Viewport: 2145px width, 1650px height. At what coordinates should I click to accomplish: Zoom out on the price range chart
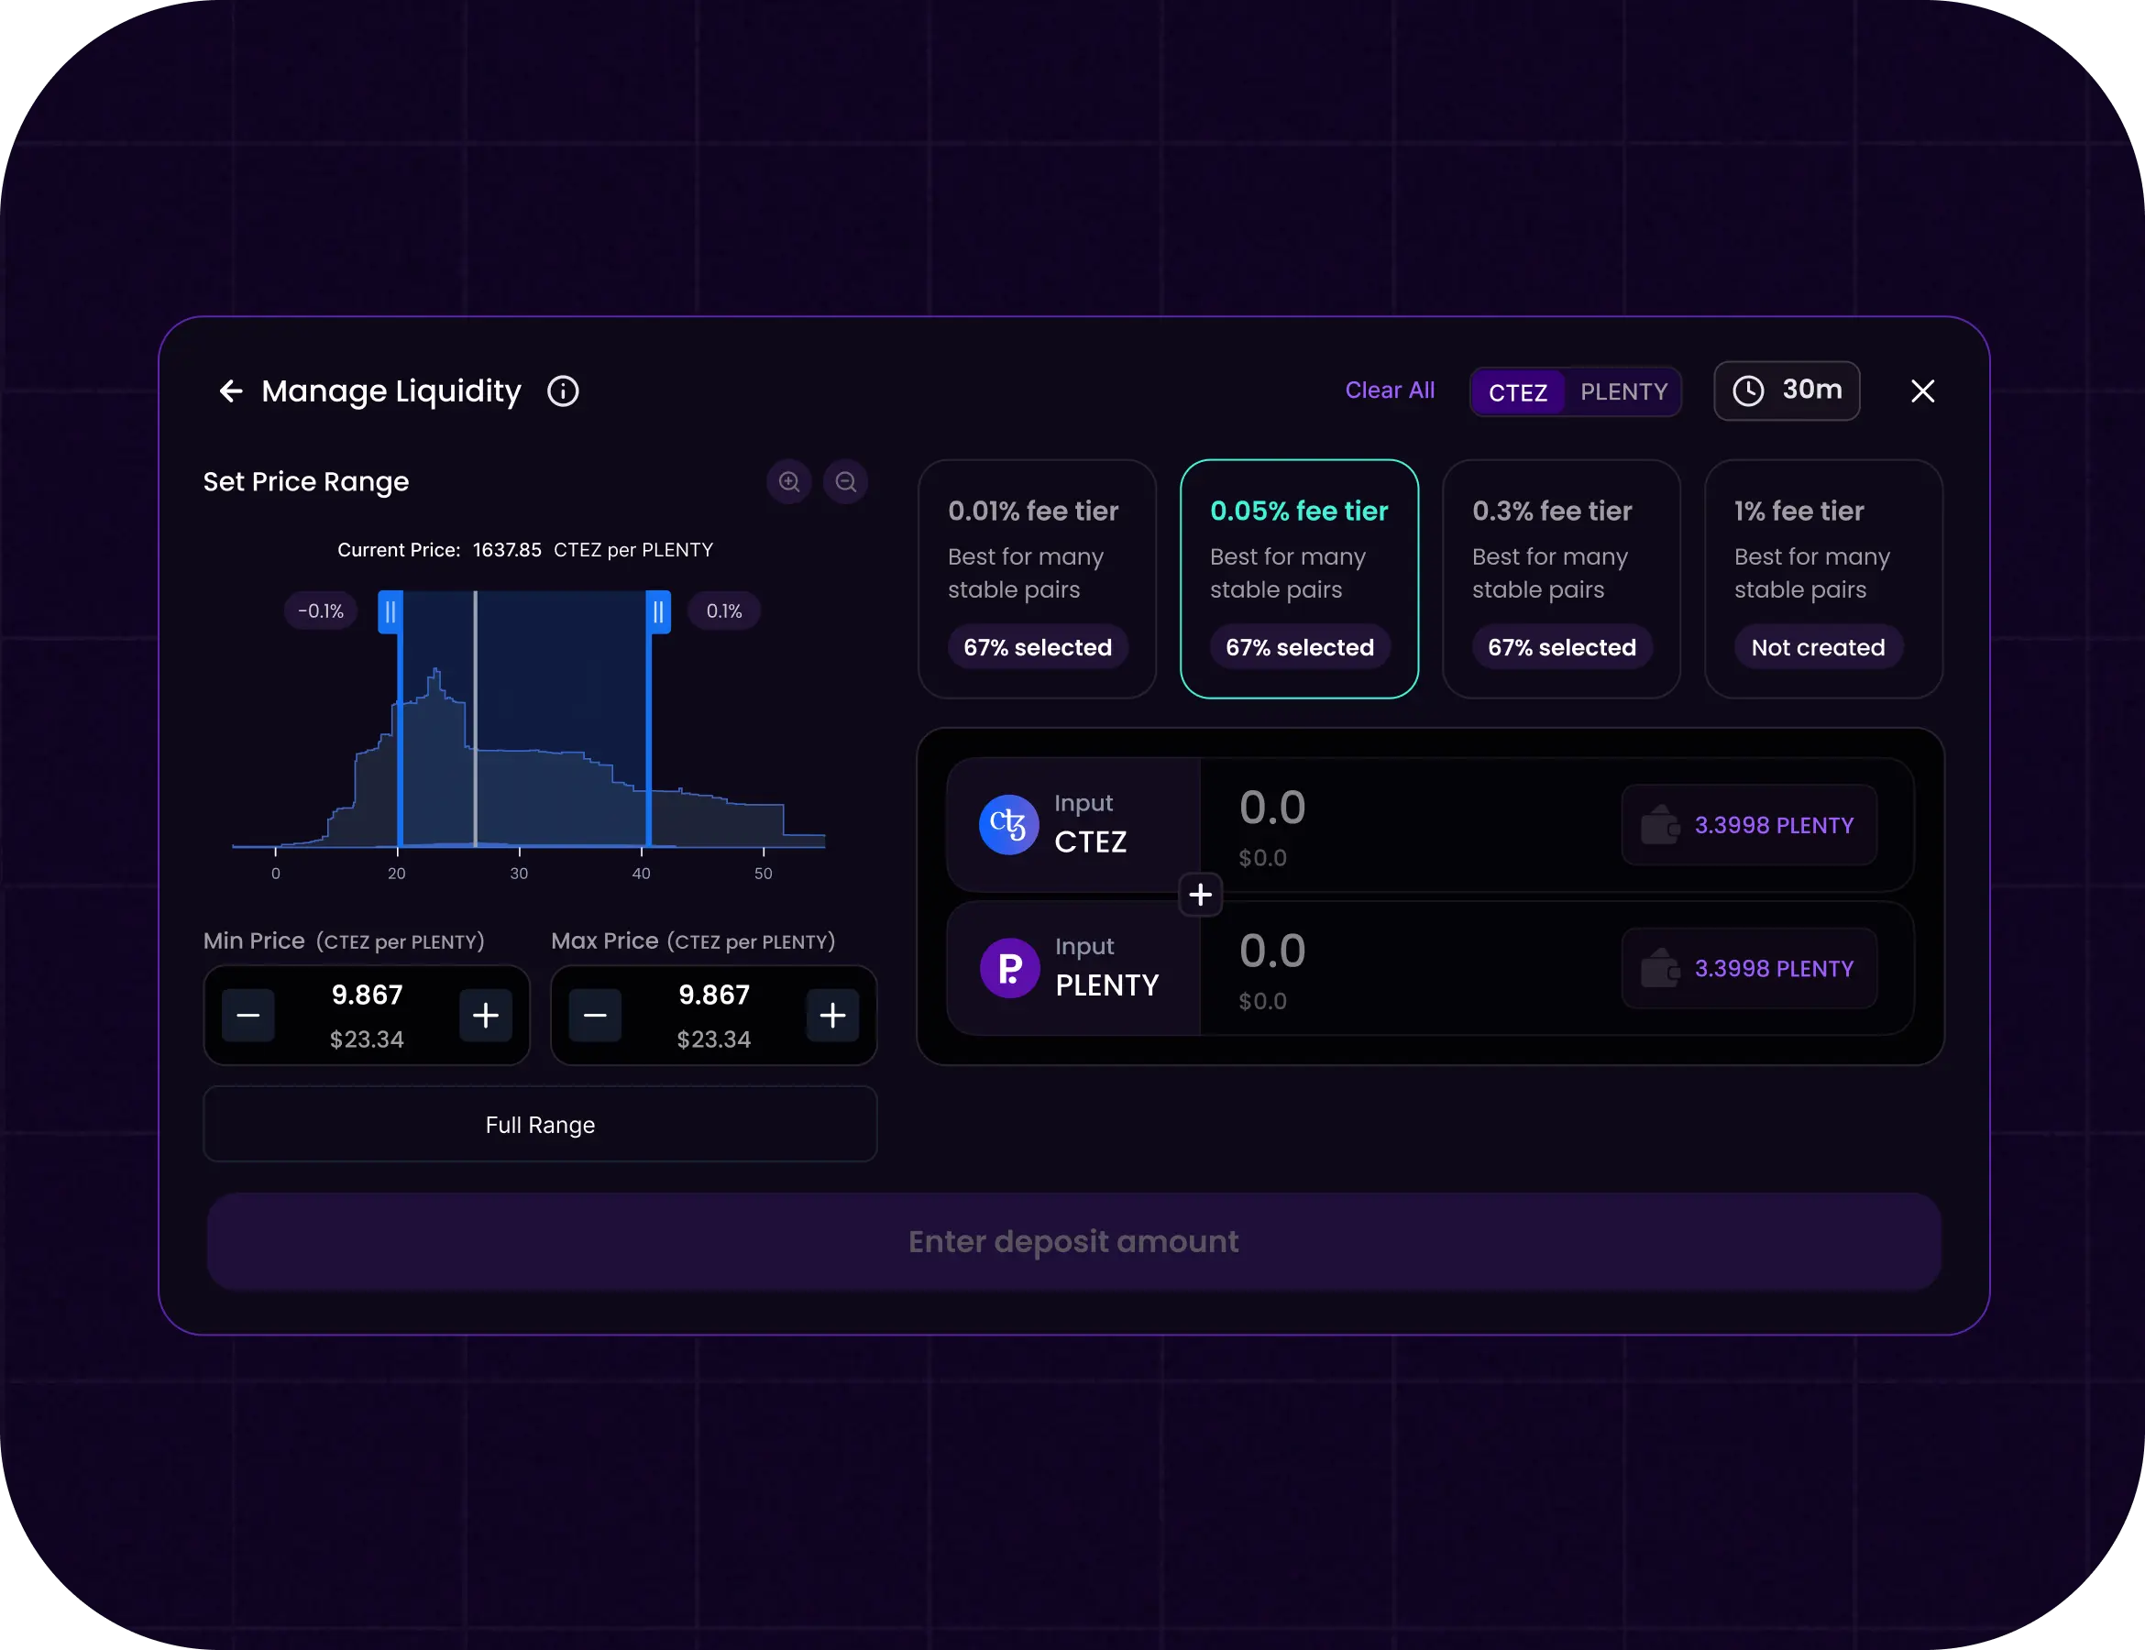click(x=845, y=481)
